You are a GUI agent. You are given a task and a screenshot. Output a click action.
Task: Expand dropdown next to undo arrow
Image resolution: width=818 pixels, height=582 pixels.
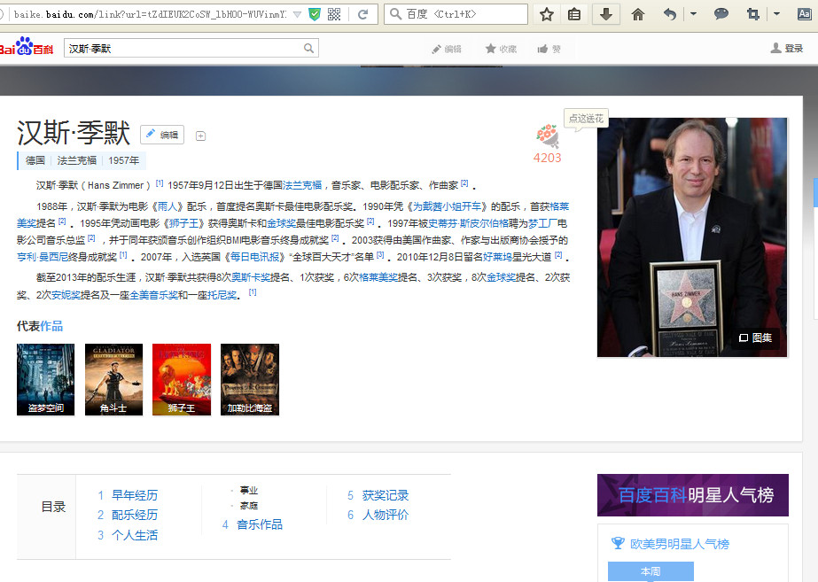tap(693, 14)
